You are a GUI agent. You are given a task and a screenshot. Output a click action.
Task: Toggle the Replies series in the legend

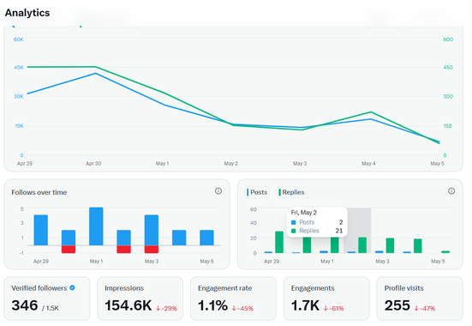(291, 192)
